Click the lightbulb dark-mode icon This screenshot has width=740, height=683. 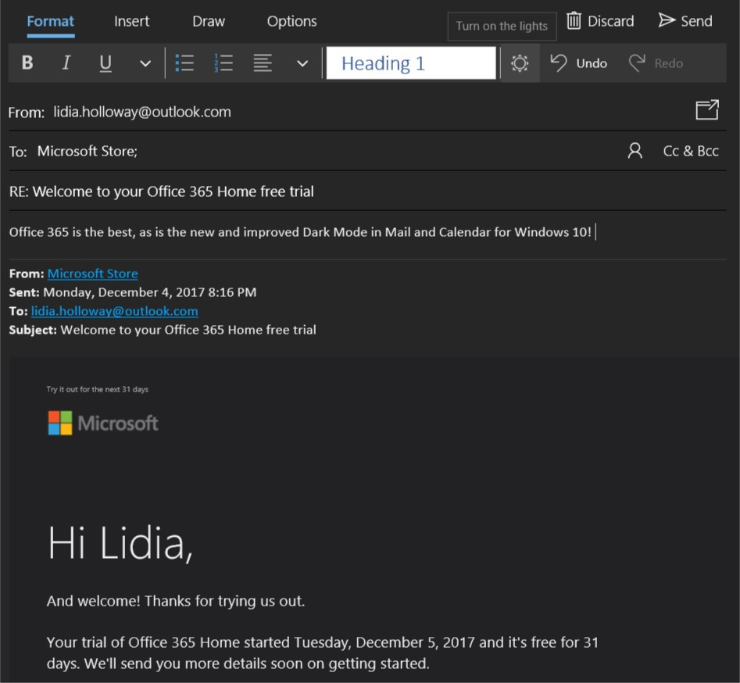coord(519,63)
